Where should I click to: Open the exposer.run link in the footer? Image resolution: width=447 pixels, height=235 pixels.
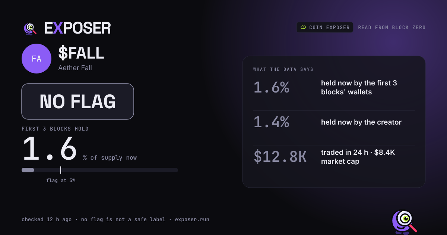pos(192,220)
